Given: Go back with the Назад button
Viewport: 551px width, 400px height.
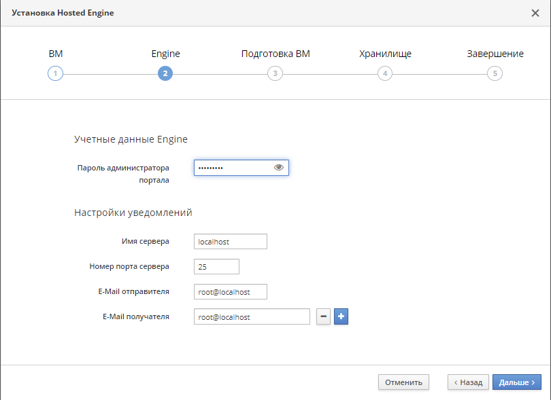Looking at the screenshot, I should (x=468, y=382).
